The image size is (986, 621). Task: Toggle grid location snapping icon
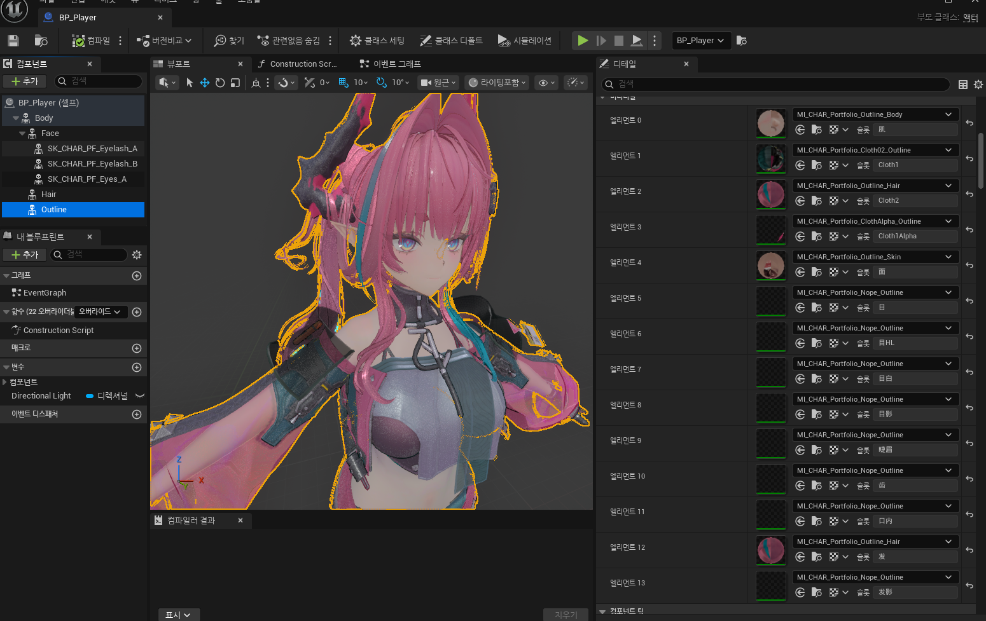pos(344,83)
